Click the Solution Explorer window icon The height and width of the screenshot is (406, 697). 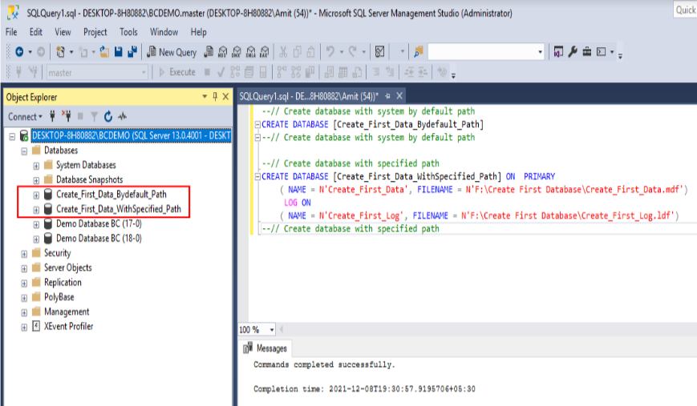click(558, 52)
